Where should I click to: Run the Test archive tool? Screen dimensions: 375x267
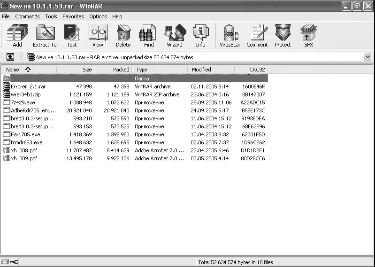click(x=71, y=36)
